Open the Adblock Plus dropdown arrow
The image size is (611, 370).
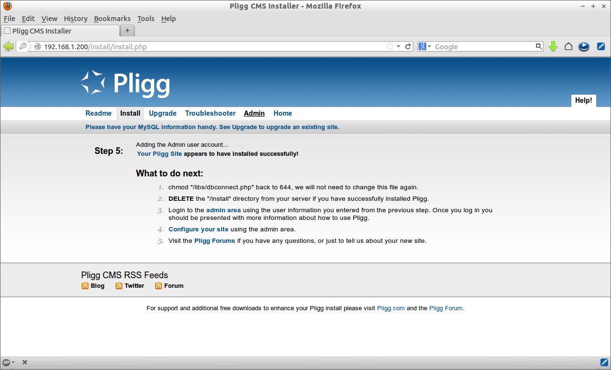(13, 362)
